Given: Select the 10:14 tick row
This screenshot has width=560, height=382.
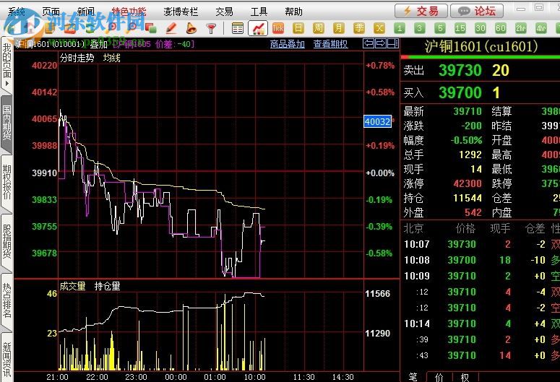Looking at the screenshot, I should pyautogui.click(x=480, y=324).
